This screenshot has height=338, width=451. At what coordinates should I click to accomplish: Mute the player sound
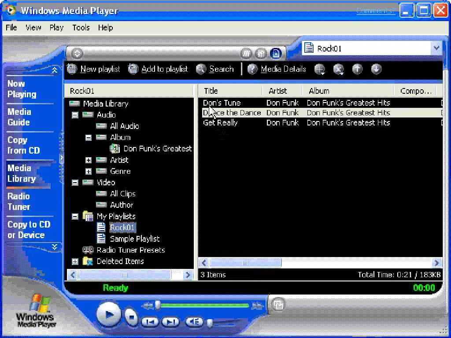pyautogui.click(x=194, y=322)
